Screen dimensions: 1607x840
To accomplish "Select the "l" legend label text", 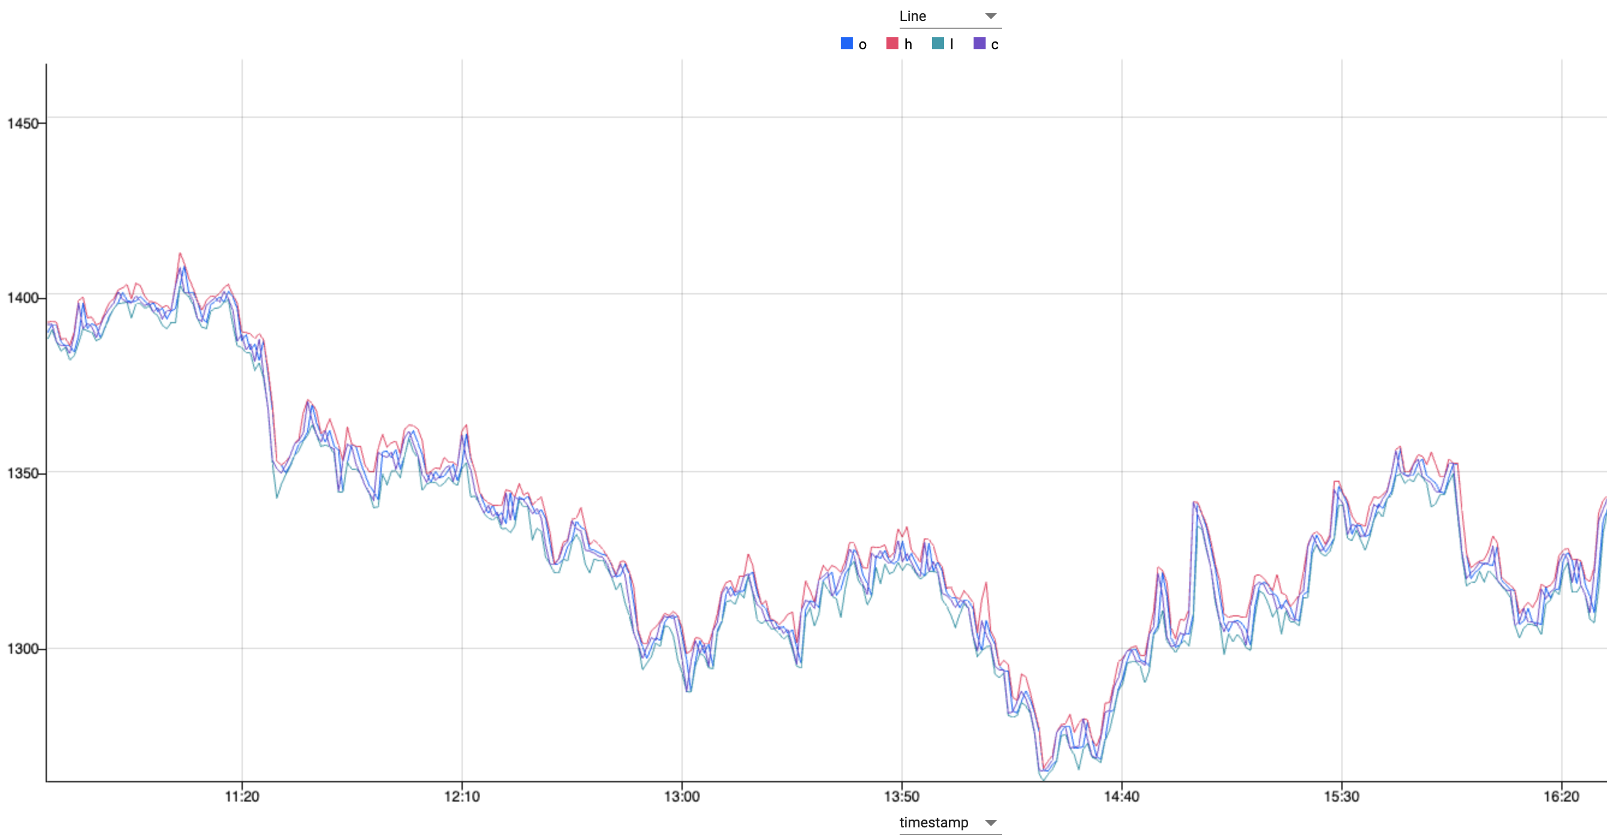I will coord(951,44).
